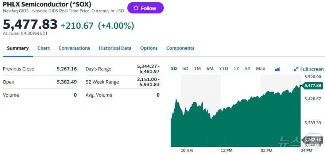Click the star icon in Follow button
This screenshot has height=154, width=325.
(136, 8)
